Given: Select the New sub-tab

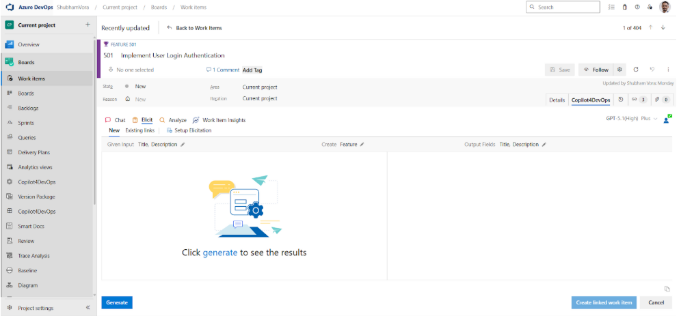Looking at the screenshot, I should [114, 130].
